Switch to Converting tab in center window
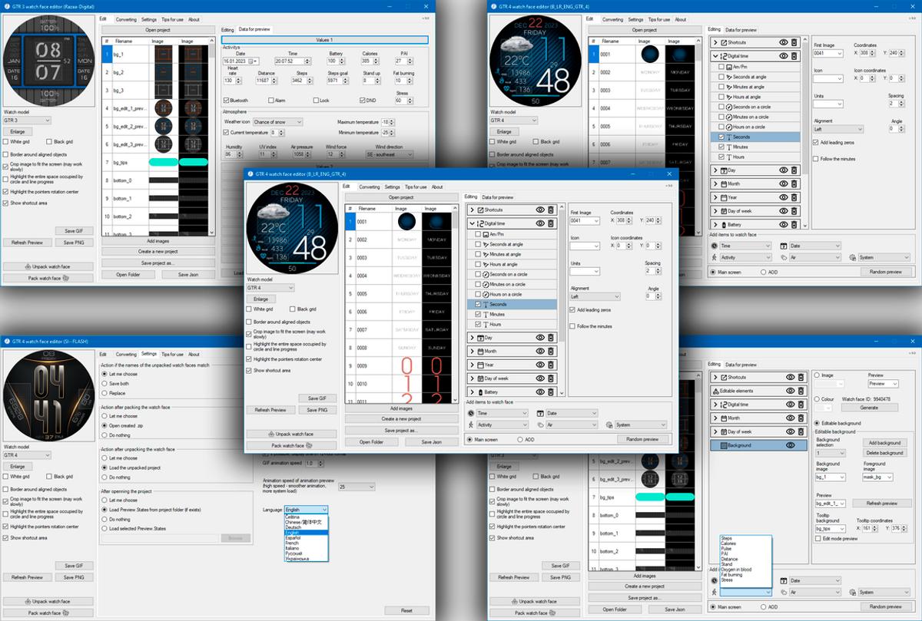This screenshot has width=922, height=621. 370,187
